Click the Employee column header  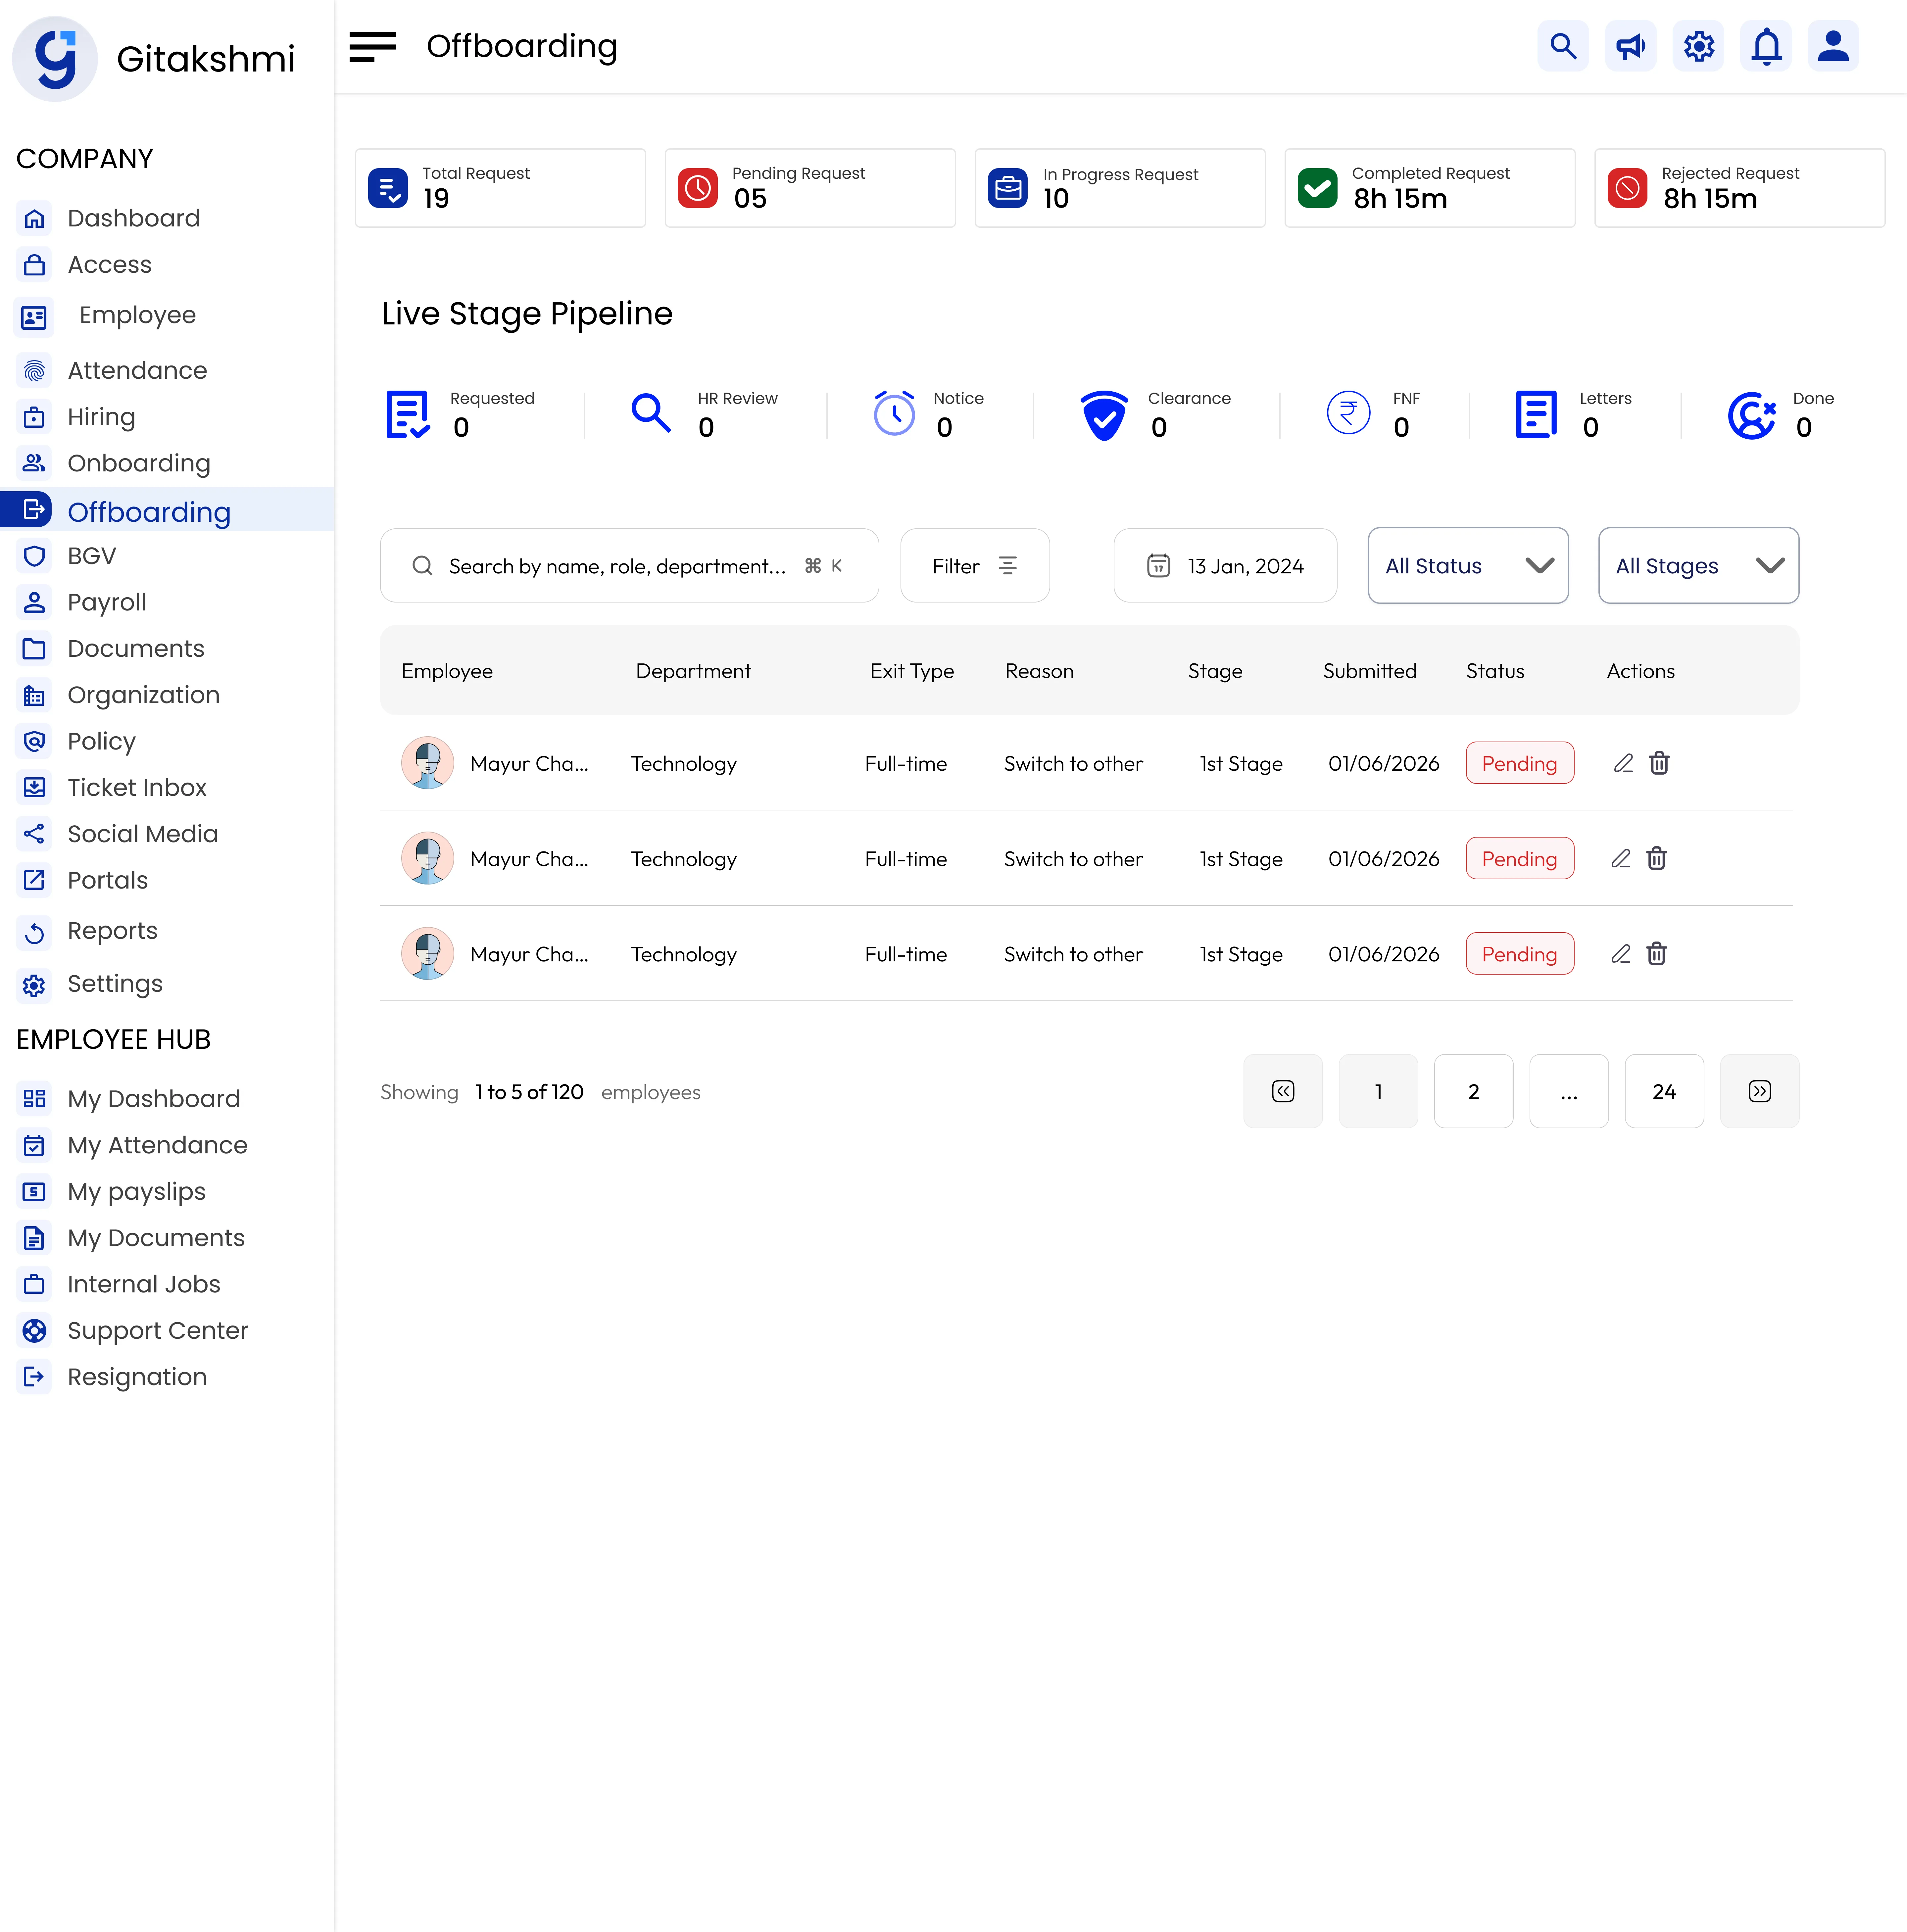tap(447, 671)
